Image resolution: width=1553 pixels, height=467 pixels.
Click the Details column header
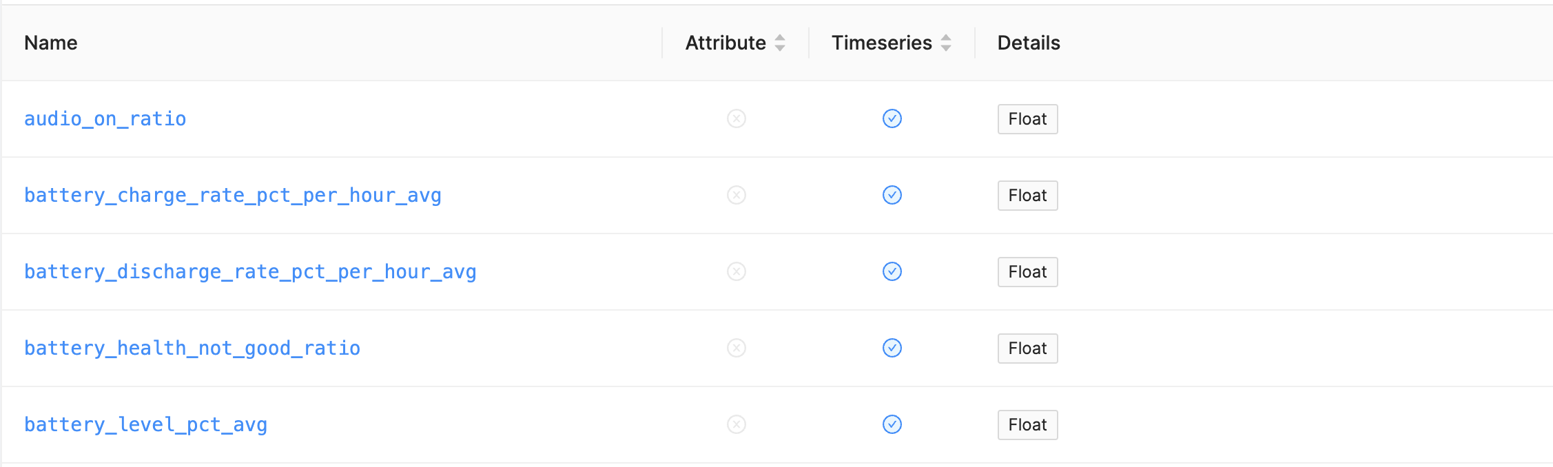(x=1028, y=43)
